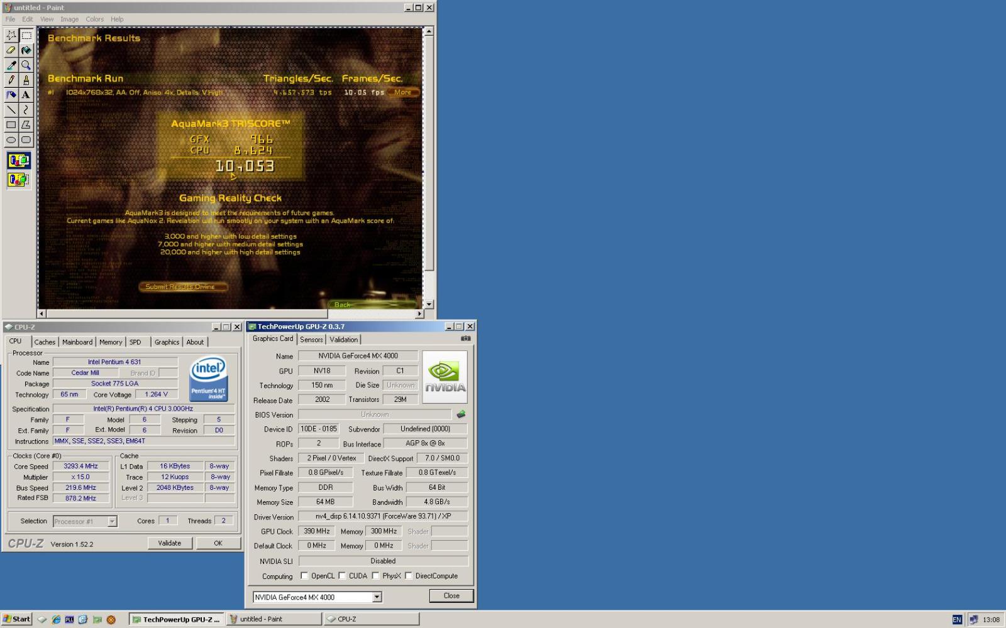Image resolution: width=1006 pixels, height=628 pixels.
Task: Click the Code Name value 'Cedar Mill'
Action: coord(85,373)
